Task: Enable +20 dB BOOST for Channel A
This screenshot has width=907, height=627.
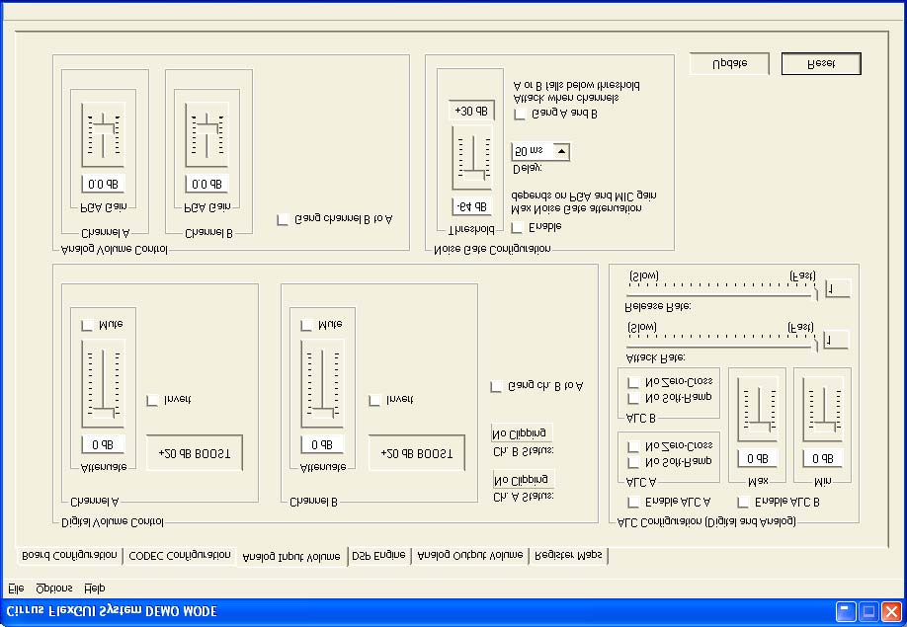Action: point(195,452)
